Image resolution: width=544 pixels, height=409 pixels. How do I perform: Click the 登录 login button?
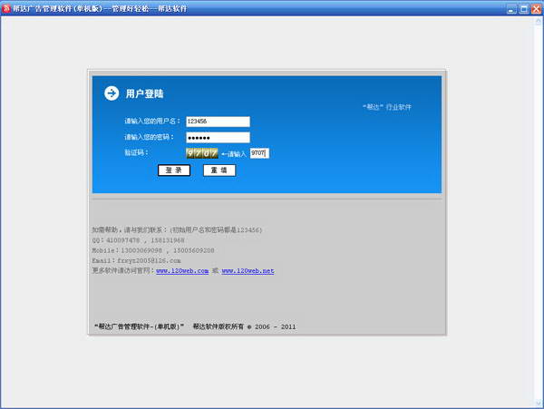pyautogui.click(x=174, y=170)
